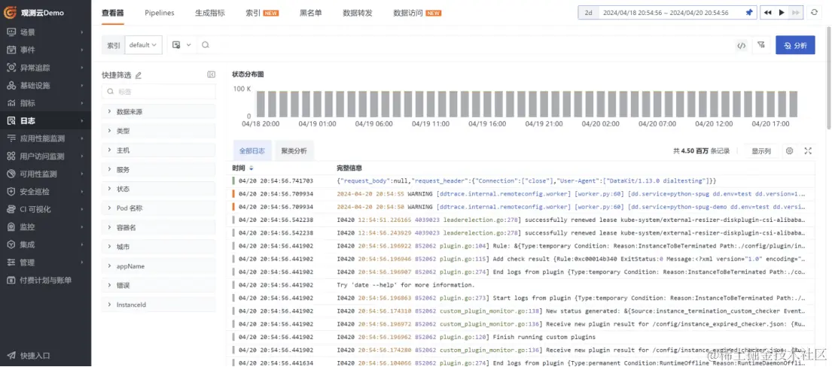832x367 pixels.
Task: Open the 场景 sidebar menu
Action: 46,32
